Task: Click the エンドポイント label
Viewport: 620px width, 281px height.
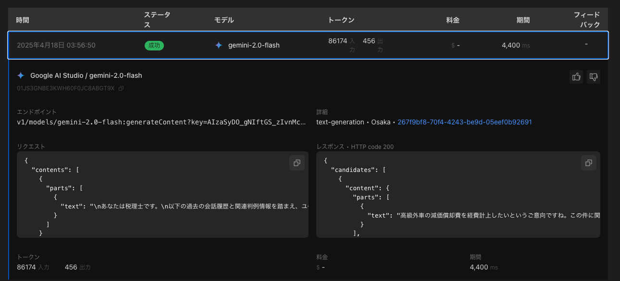Action: pyautogui.click(x=37, y=111)
